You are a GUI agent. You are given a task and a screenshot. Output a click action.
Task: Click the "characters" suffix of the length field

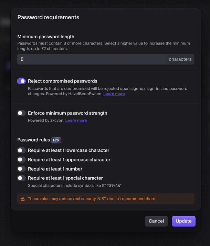pyautogui.click(x=180, y=59)
